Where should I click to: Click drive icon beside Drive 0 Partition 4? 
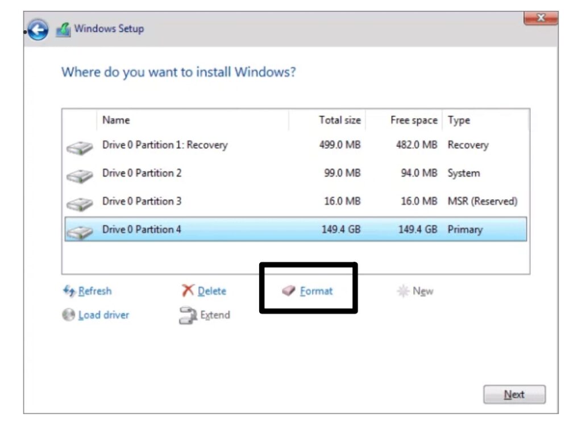pyautogui.click(x=80, y=232)
